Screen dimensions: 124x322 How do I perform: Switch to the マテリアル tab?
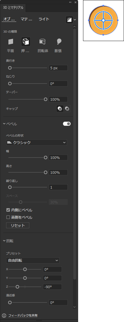tap(26, 19)
